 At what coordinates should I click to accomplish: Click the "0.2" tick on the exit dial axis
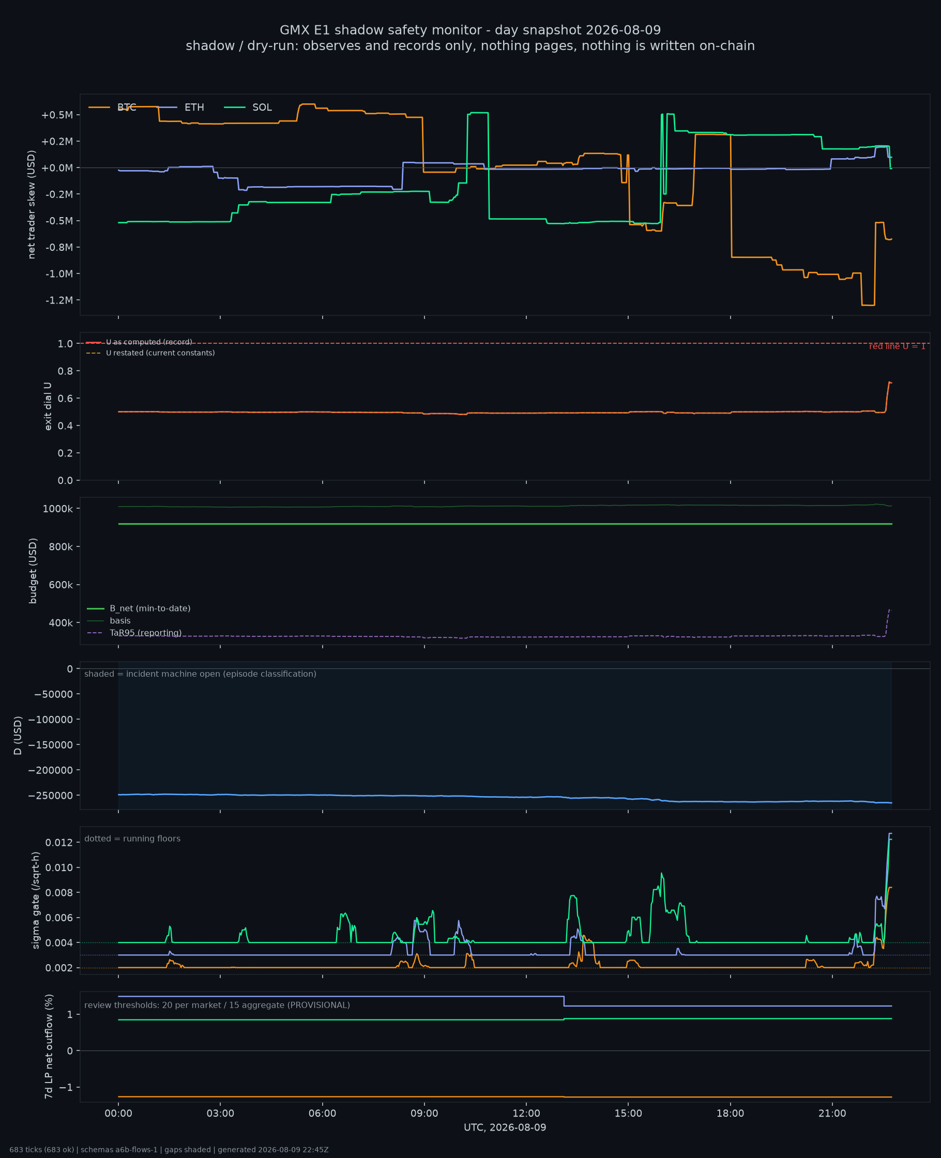click(66, 453)
